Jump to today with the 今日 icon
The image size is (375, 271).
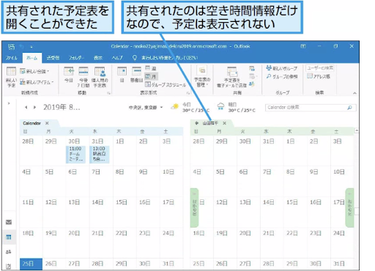pyautogui.click(x=69, y=75)
